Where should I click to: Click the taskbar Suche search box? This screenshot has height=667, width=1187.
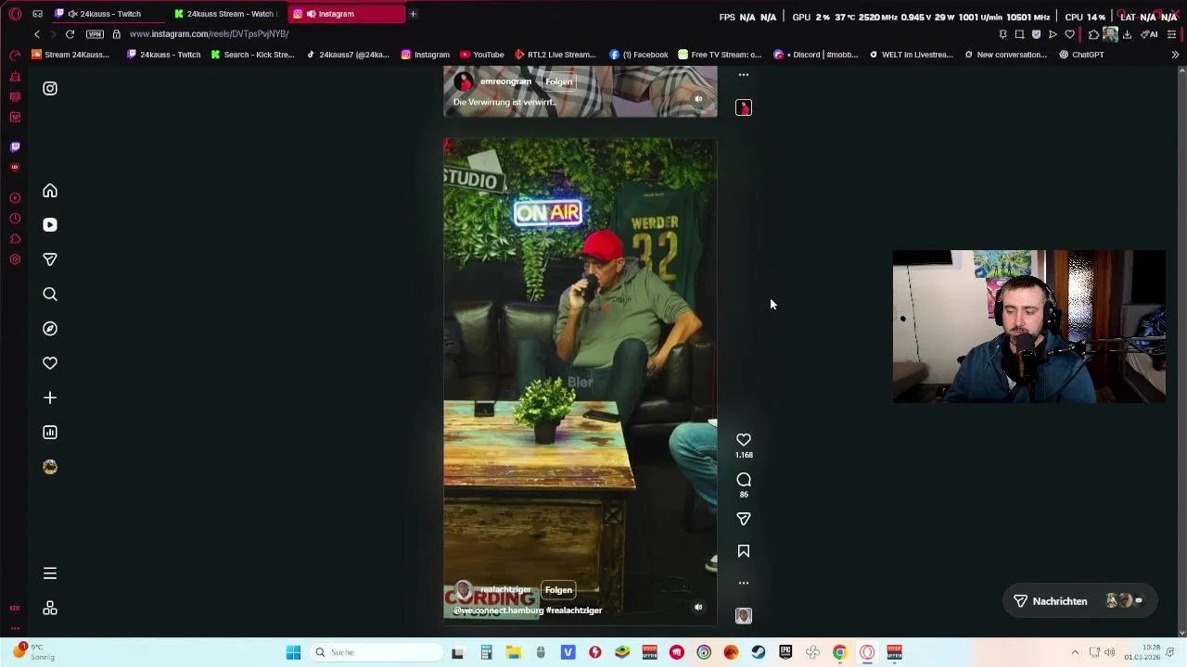(x=376, y=652)
